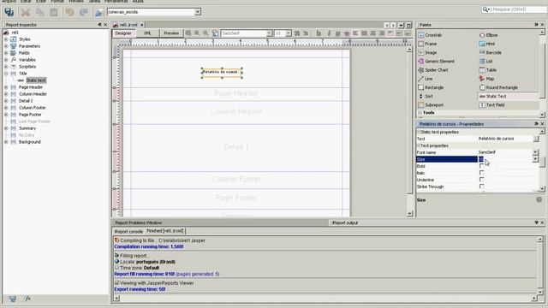Select the Spider Chart palette element
Screen dimensions: 548x308
point(433,70)
